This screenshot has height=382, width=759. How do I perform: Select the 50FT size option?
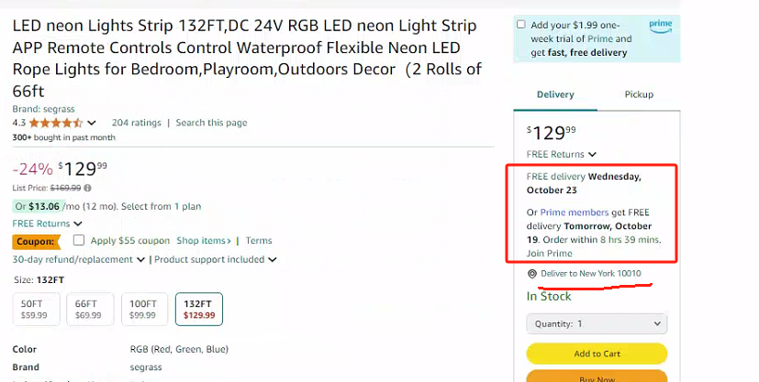(33, 309)
